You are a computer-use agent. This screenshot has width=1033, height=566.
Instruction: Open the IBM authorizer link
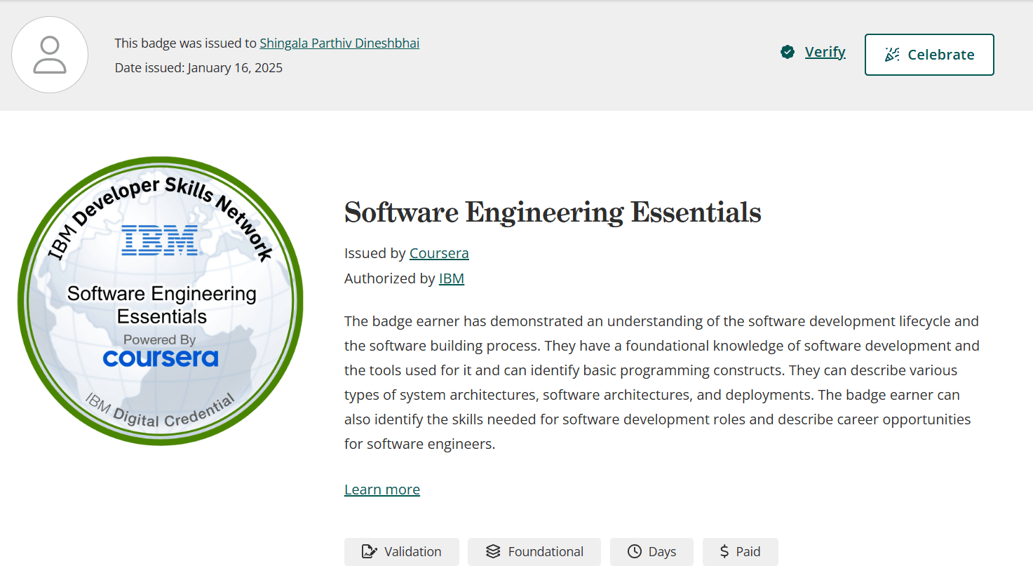452,278
